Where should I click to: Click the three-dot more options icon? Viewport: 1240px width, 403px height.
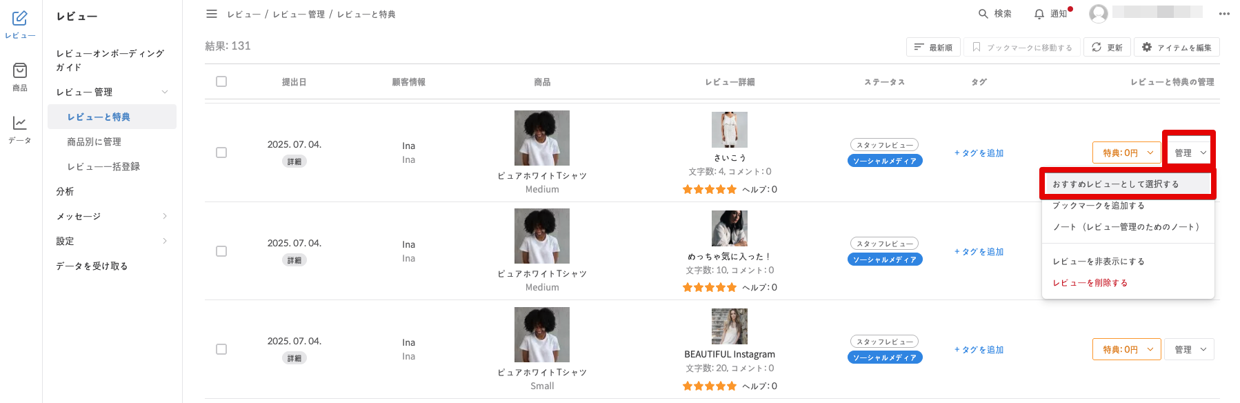click(x=1224, y=14)
